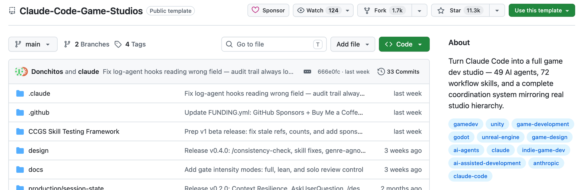Open the Update FUNDING.yml commit message

pyautogui.click(x=274, y=112)
